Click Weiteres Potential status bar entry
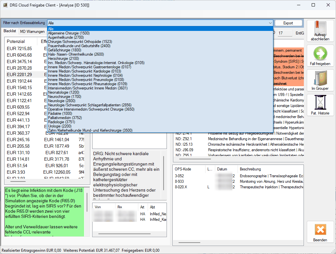This screenshot has height=254, width=336. click(x=92, y=250)
